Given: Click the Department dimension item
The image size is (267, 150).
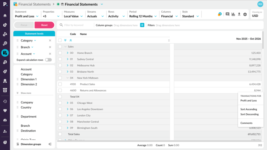Looking at the screenshot, I should (29, 117).
